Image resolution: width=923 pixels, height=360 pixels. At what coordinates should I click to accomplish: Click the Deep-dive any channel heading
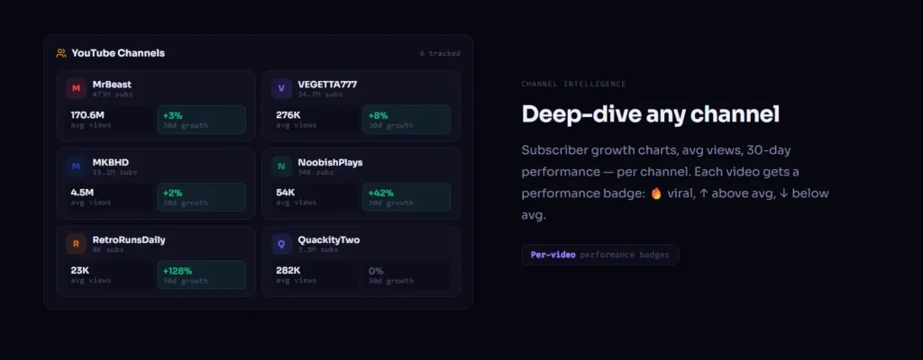[x=651, y=114]
